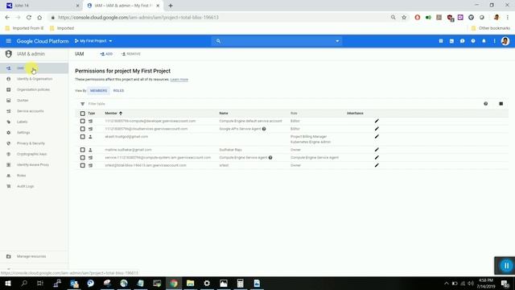Open Identity-Aware Proxy in sidebar
The image size is (515, 290).
pos(34,164)
